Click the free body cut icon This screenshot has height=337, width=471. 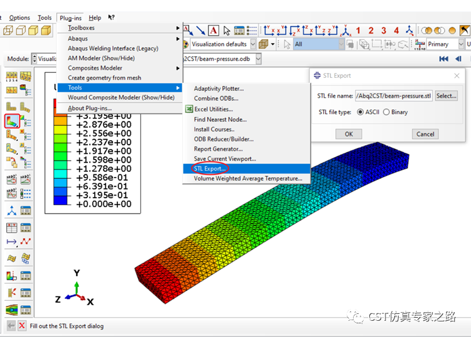tap(11, 292)
